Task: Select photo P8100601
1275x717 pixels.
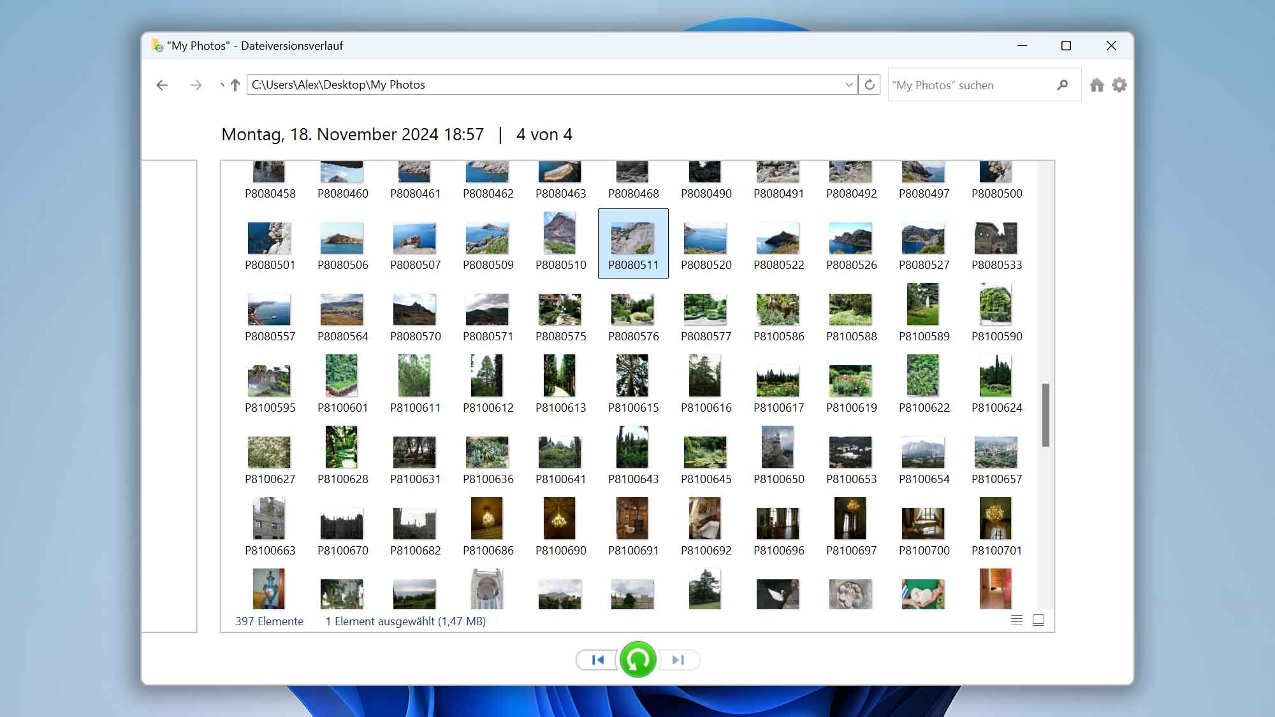Action: (343, 386)
